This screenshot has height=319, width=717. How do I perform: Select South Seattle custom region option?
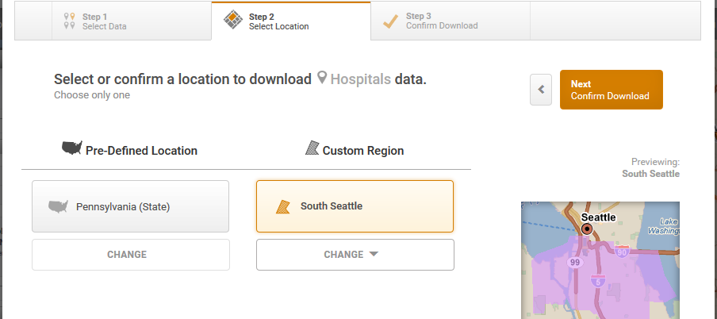pos(355,206)
